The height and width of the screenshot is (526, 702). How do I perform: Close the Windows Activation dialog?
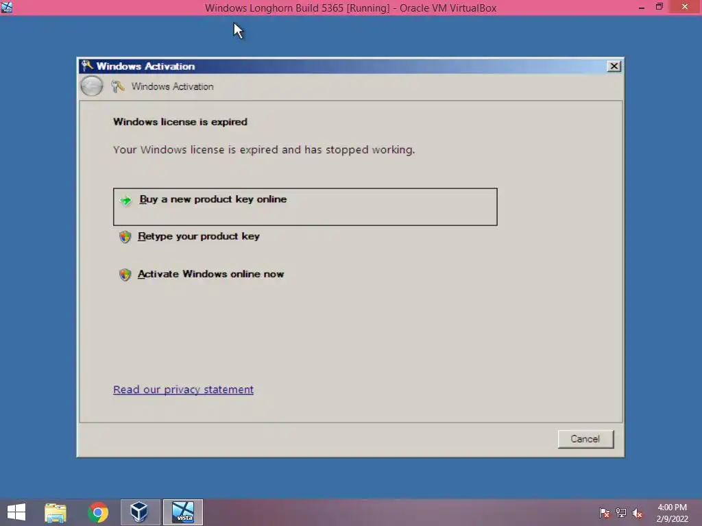click(x=614, y=66)
